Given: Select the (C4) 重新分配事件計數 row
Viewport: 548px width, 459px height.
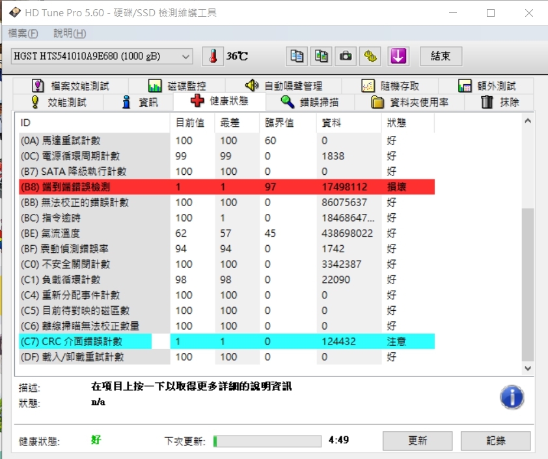Looking at the screenshot, I should click(227, 295).
